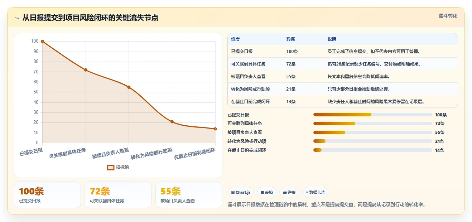Click the 已提交日报 x-axis label on chart
This screenshot has width=472, height=222.
[31, 152]
